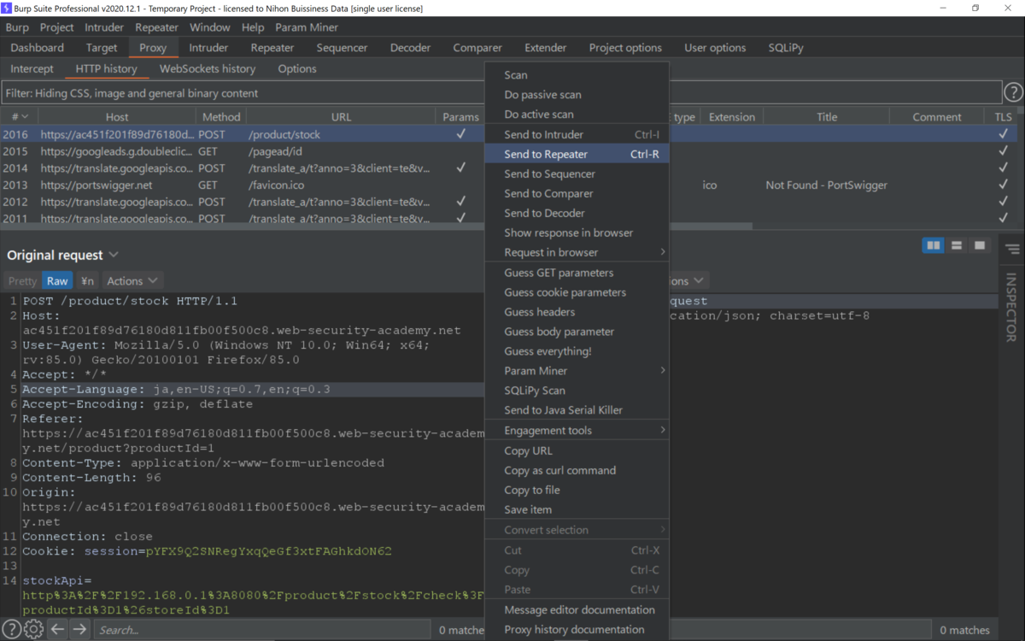The image size is (1025, 641).
Task: Open Message editor documentation entry
Action: pyautogui.click(x=577, y=609)
